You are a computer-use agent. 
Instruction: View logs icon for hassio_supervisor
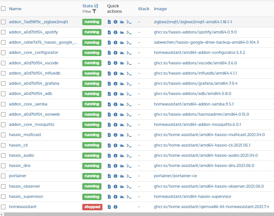[x=109, y=197]
